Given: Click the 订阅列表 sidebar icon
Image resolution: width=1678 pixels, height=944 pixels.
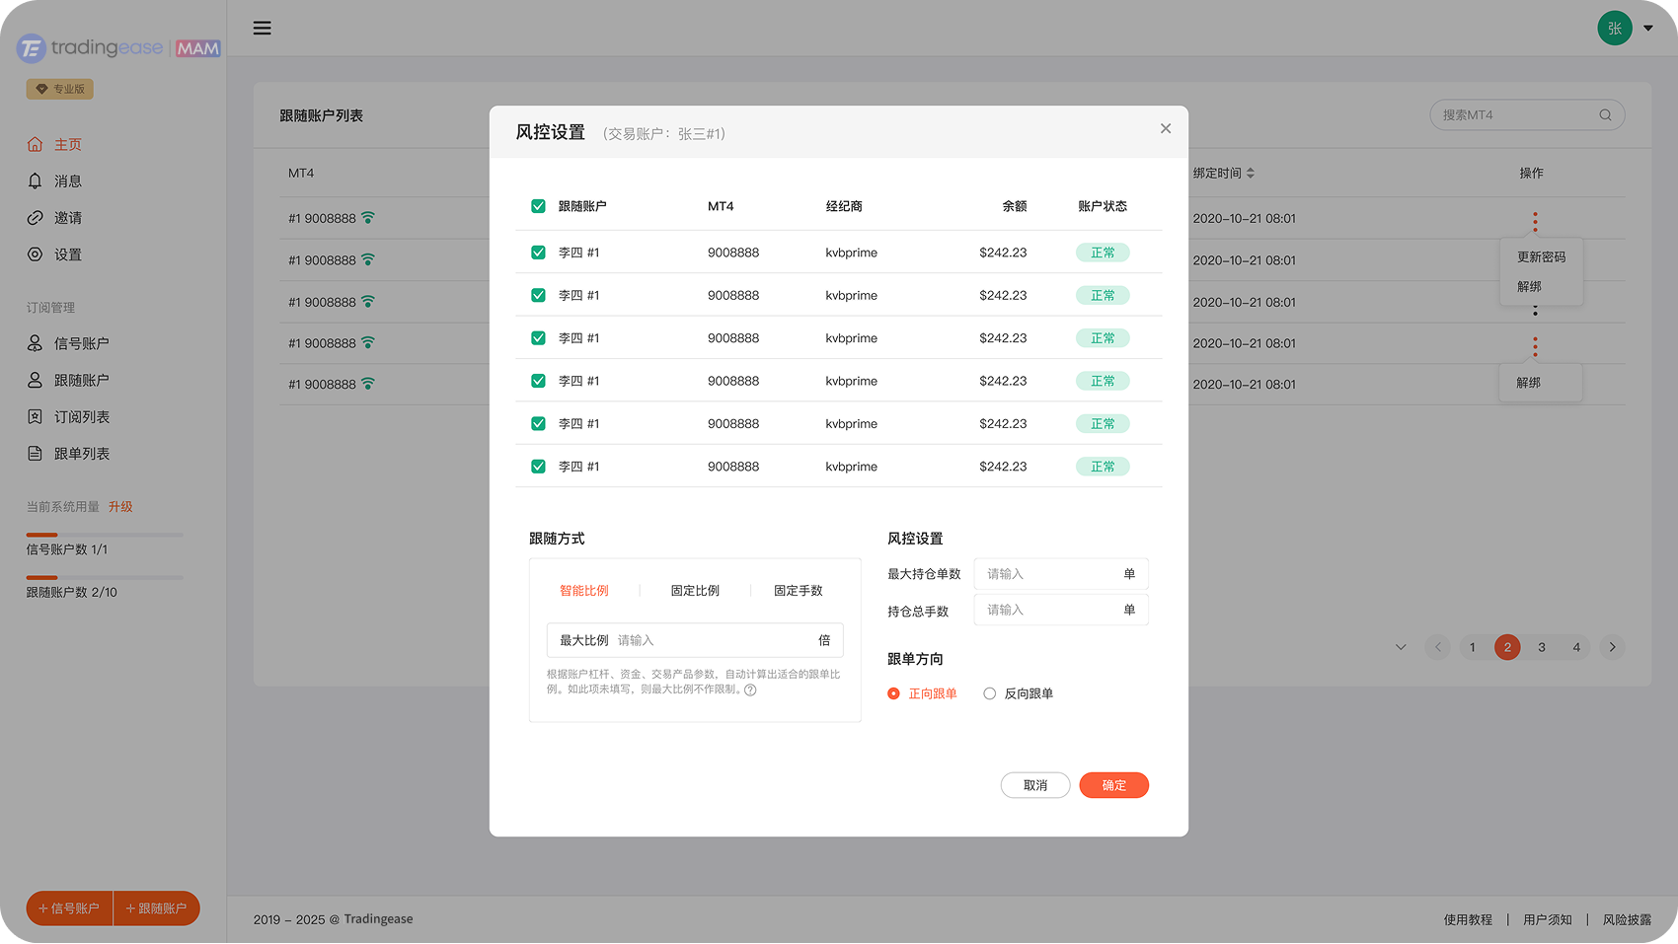Looking at the screenshot, I should [x=36, y=417].
